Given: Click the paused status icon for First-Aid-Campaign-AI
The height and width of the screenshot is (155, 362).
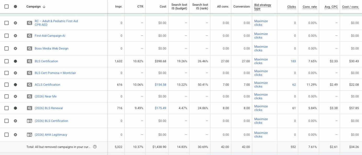Looking at the screenshot, I should coord(15,36).
